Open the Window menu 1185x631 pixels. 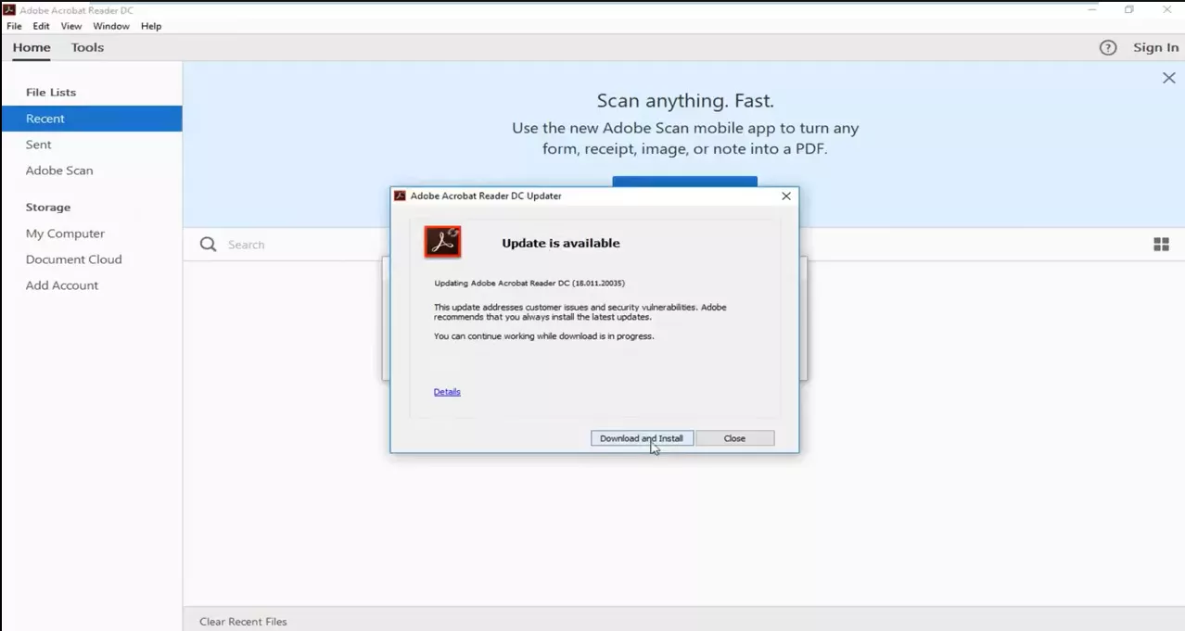pos(111,26)
